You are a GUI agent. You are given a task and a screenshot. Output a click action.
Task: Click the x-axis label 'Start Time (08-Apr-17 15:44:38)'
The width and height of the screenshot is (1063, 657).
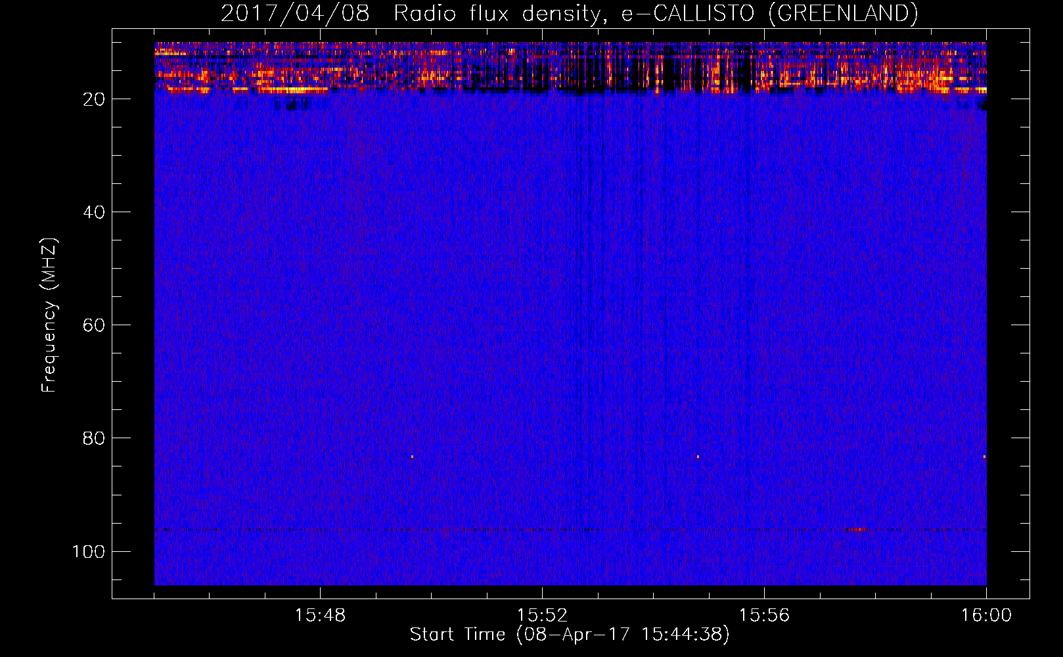[570, 634]
